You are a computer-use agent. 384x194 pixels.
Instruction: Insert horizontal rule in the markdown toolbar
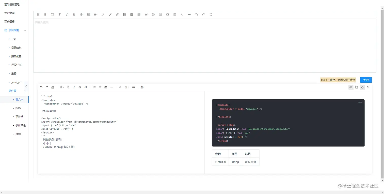pyautogui.click(x=111, y=87)
